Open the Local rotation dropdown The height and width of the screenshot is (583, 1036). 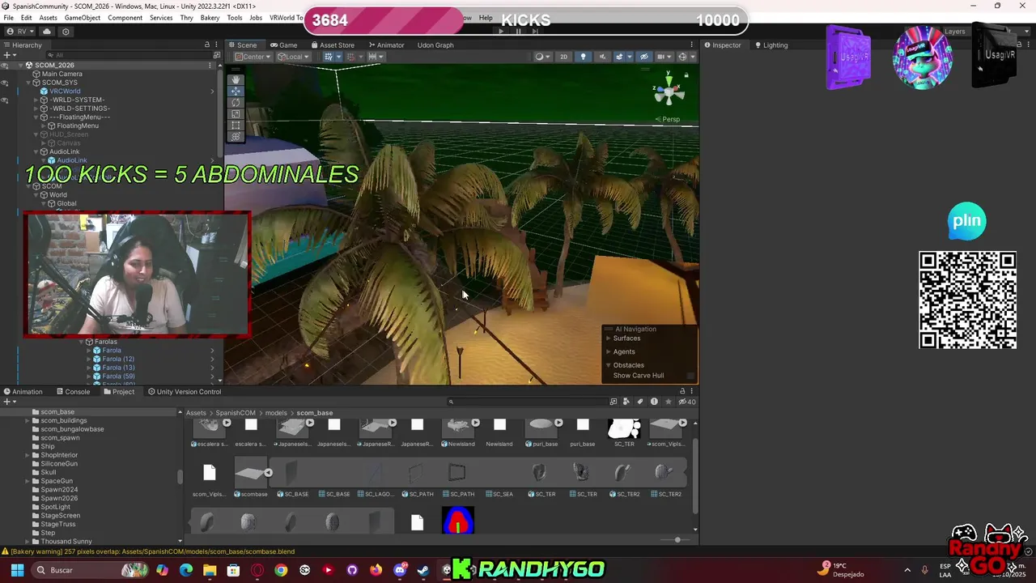293,57
